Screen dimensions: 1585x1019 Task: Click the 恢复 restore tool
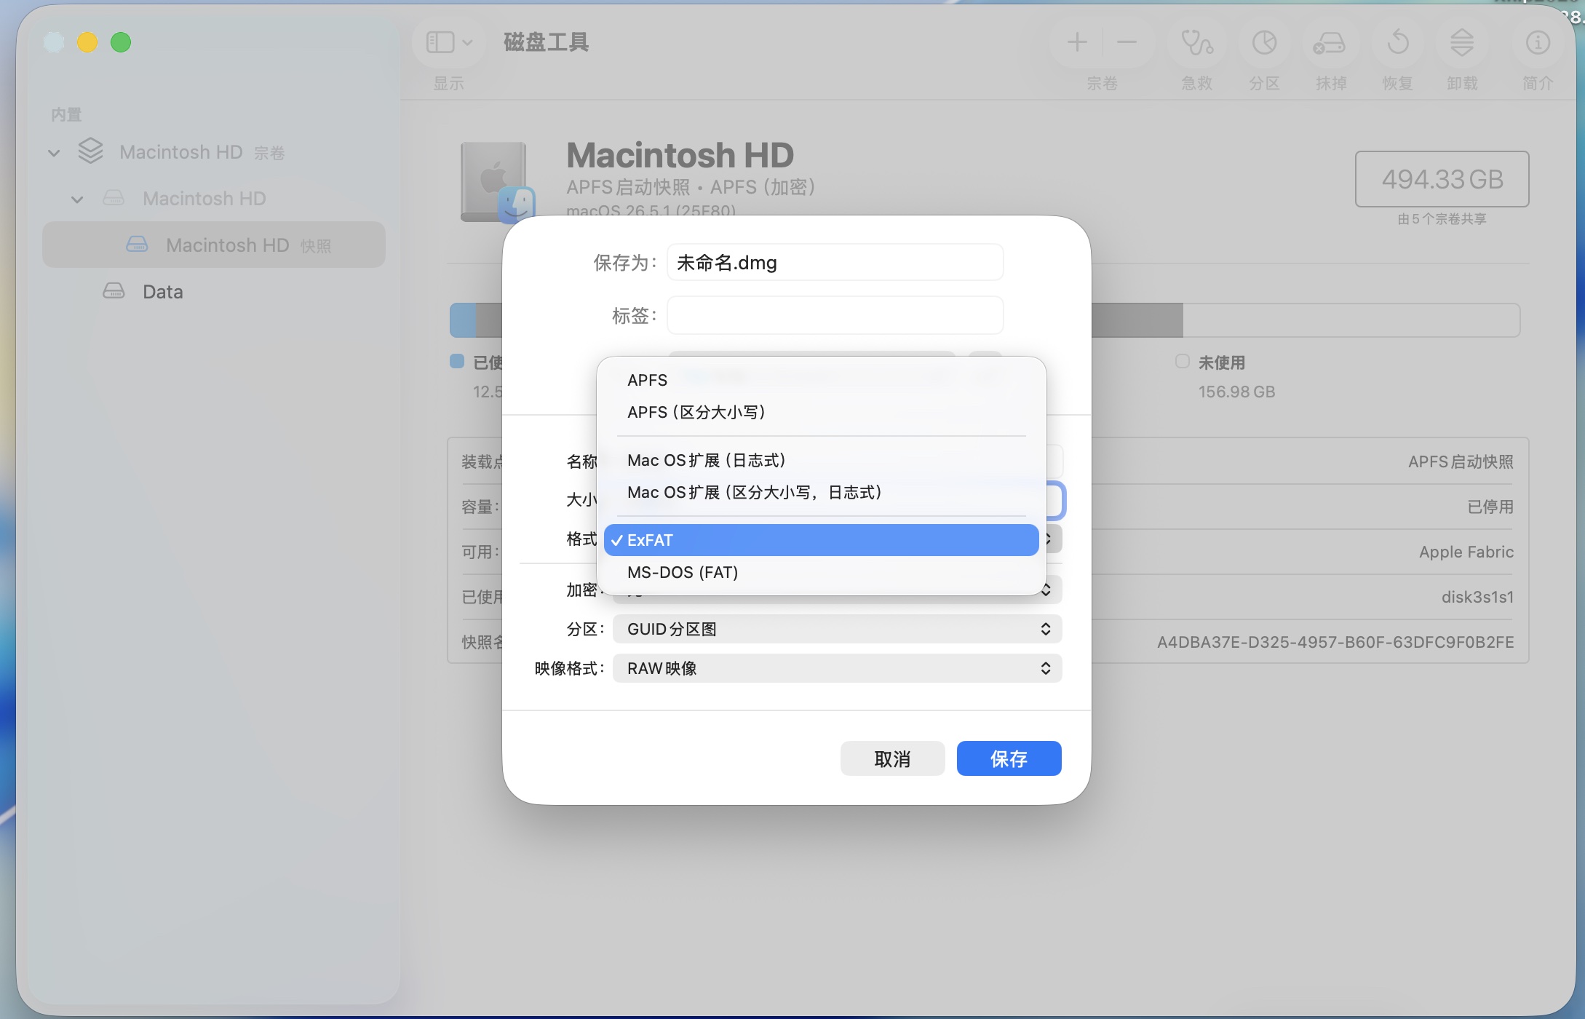click(x=1397, y=42)
